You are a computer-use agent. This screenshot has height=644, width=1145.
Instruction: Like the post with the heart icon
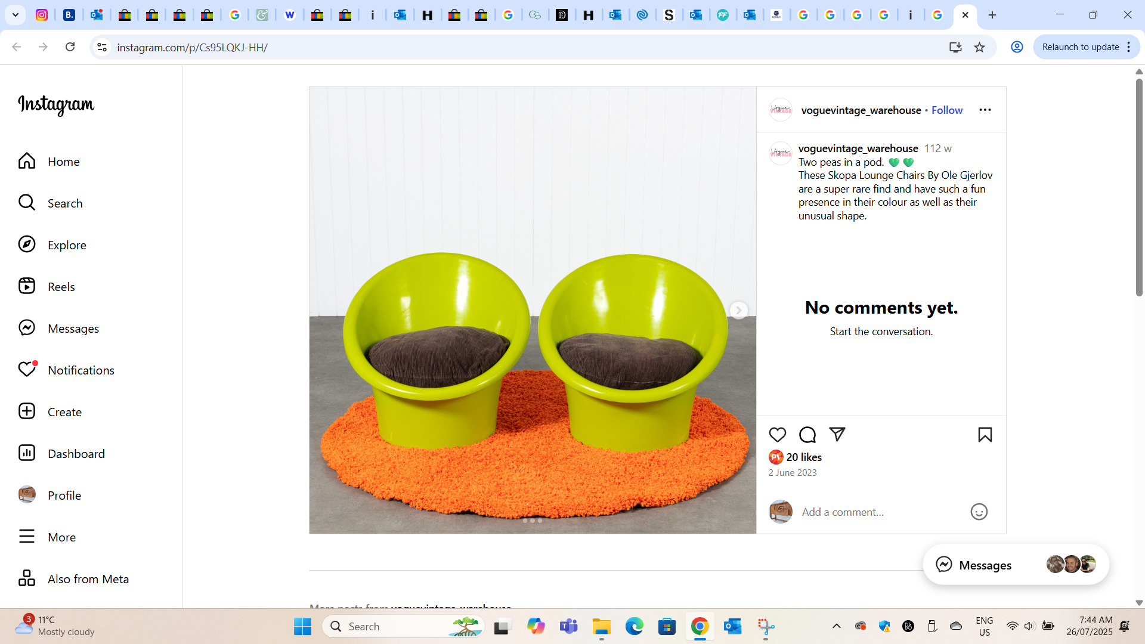777,435
